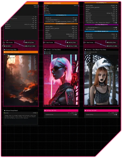
Task: Click the collapse dot on 3rd Pass ON / OFF node
Action: (85, 111)
